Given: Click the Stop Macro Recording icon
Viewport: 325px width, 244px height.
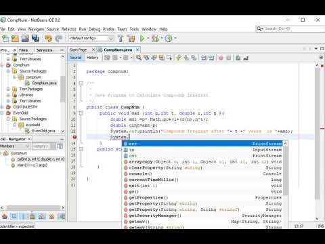Looking at the screenshot, I should [x=229, y=58].
